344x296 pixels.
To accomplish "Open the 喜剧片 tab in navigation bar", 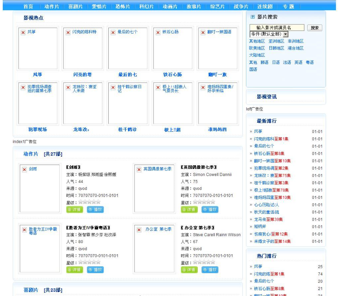I will click(76, 7).
